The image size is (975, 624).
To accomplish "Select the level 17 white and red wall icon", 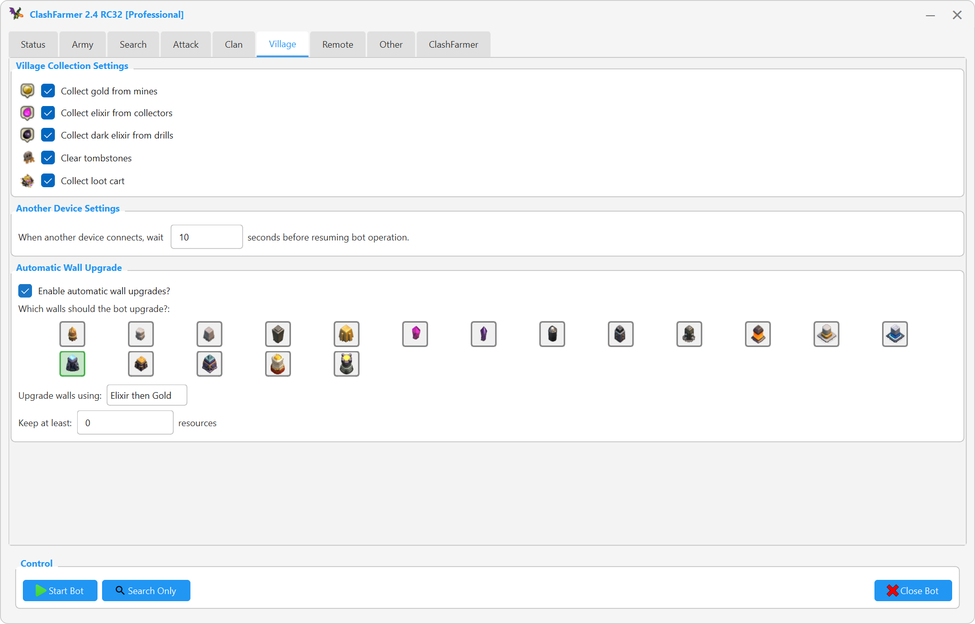I will (x=278, y=364).
